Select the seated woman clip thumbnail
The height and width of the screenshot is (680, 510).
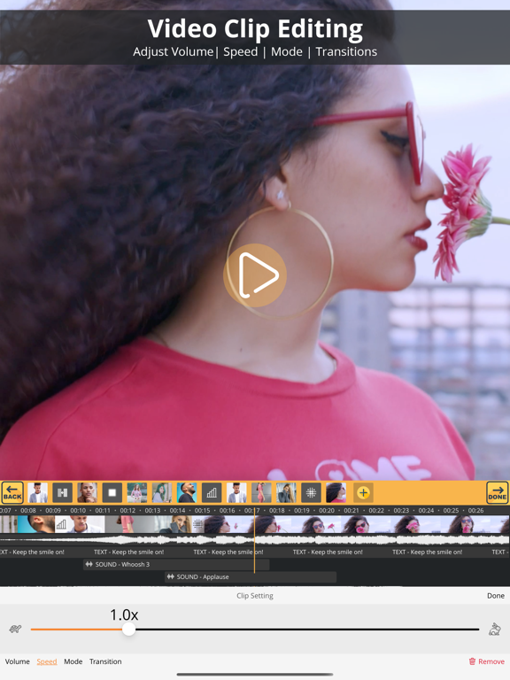[x=286, y=492]
